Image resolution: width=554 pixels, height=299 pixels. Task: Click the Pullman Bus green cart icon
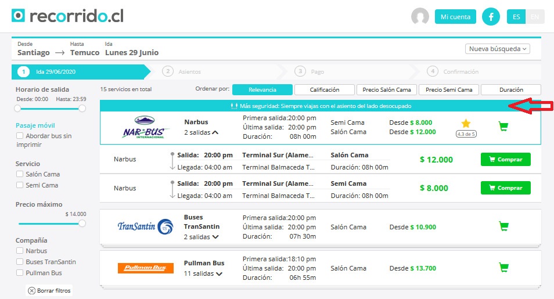503,268
